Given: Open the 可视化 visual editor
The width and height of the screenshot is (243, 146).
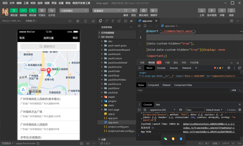Looking at the screenshot, I should pyautogui.click(x=42, y=11).
